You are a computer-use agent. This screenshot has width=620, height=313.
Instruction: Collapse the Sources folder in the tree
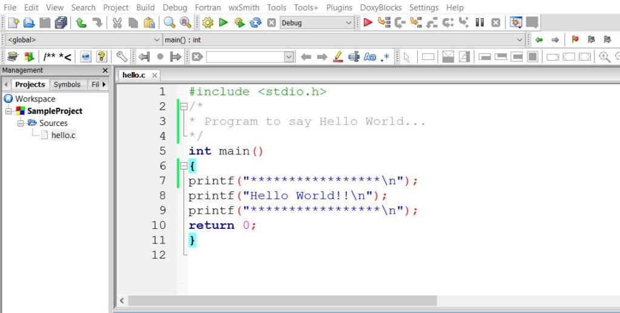click(20, 123)
